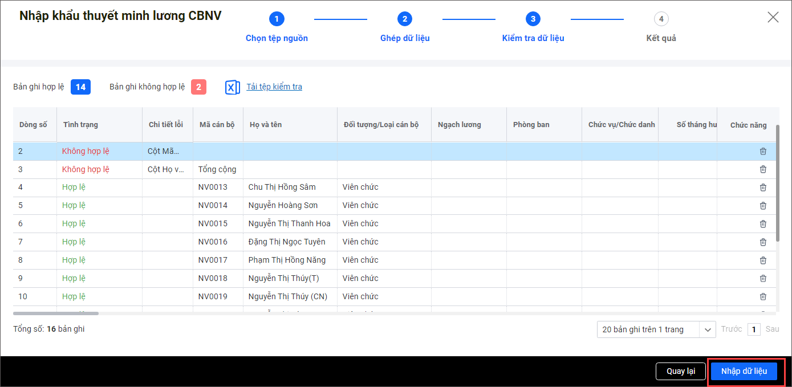Remove Nguyễn Hoàng Sơn row with trash icon
The width and height of the screenshot is (792, 387).
pyautogui.click(x=763, y=206)
